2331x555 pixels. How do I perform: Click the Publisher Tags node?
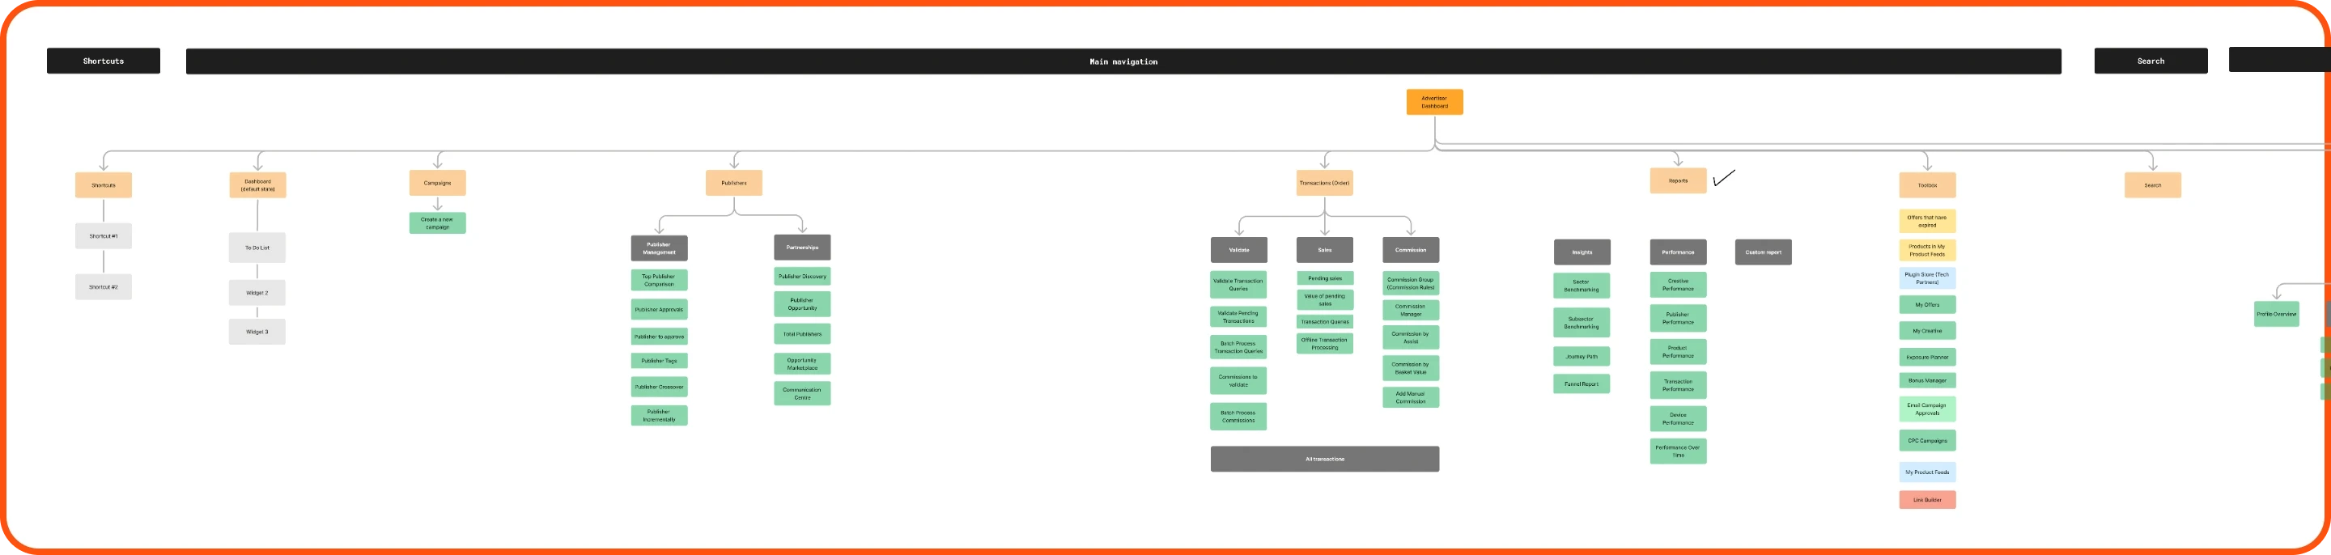pyautogui.click(x=659, y=361)
